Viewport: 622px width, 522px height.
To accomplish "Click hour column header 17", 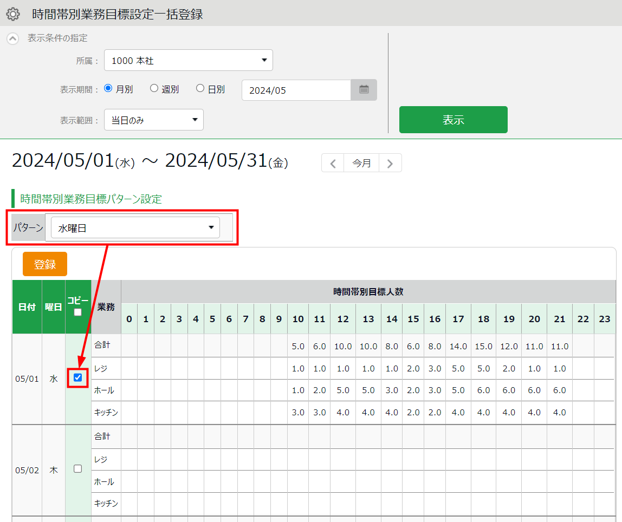I will [458, 319].
